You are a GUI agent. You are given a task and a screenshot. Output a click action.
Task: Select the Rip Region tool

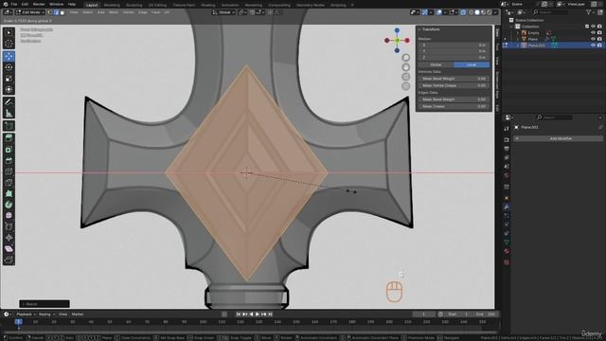coord(9,260)
